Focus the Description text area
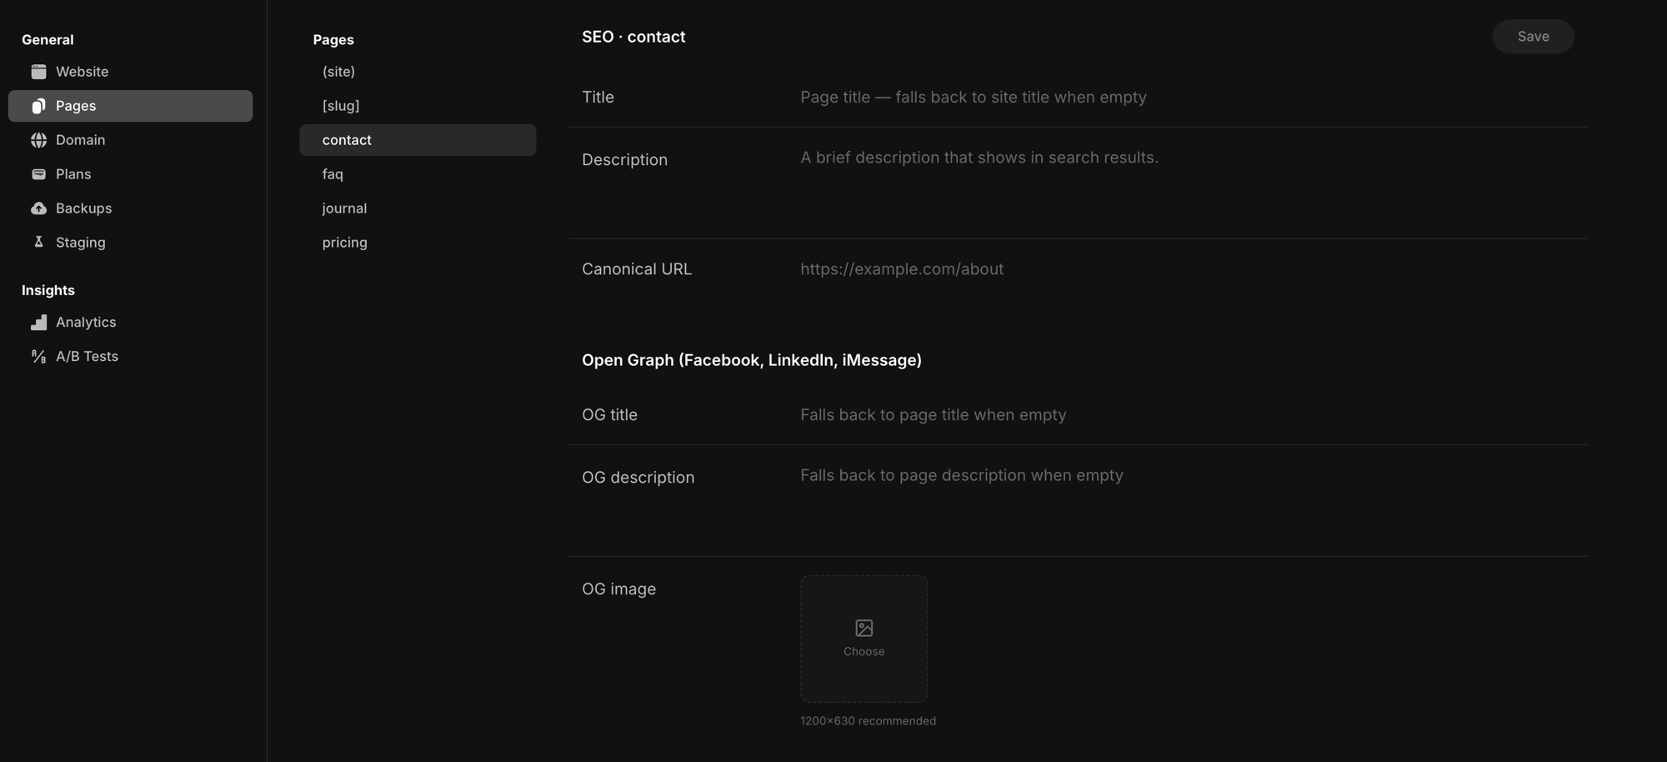The width and height of the screenshot is (1667, 762). pos(1188,183)
